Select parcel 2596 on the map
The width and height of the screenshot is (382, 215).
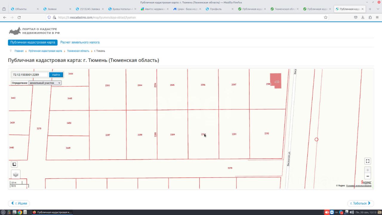coord(203,85)
